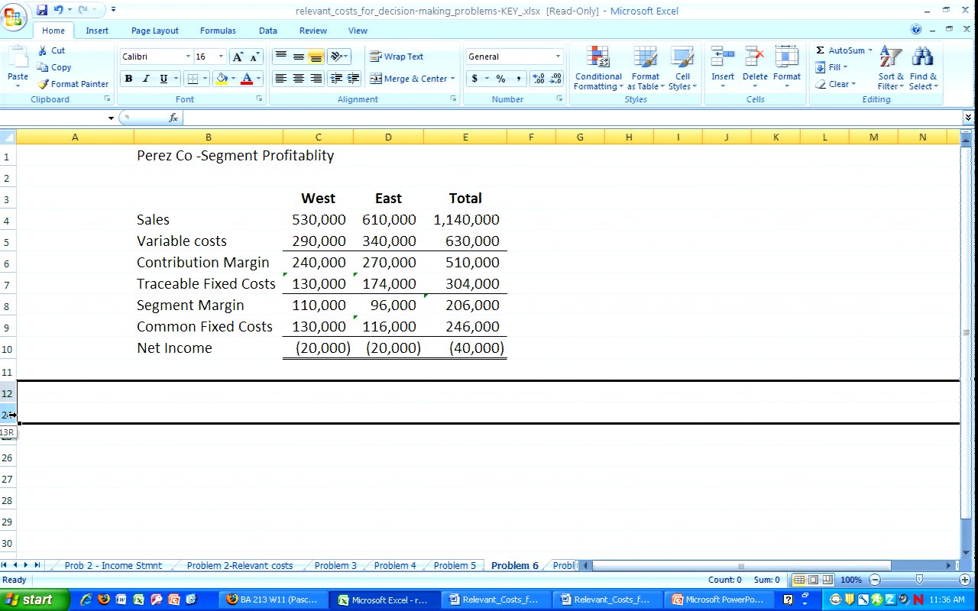Click the Format Painter brush icon
This screenshot has height=611, width=978.
pos(44,84)
